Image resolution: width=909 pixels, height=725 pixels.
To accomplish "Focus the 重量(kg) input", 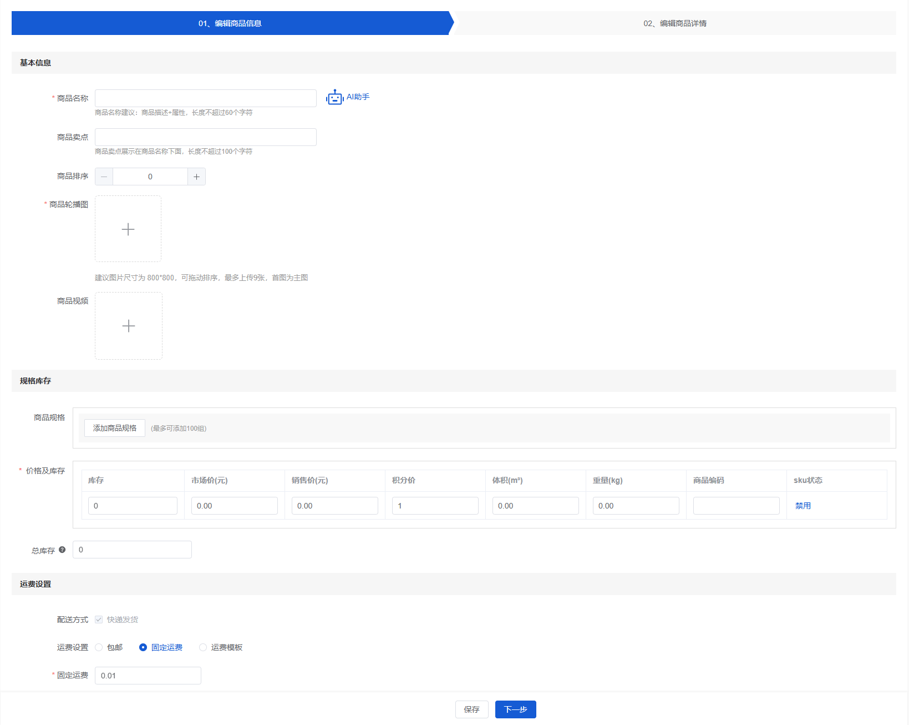I will [636, 506].
